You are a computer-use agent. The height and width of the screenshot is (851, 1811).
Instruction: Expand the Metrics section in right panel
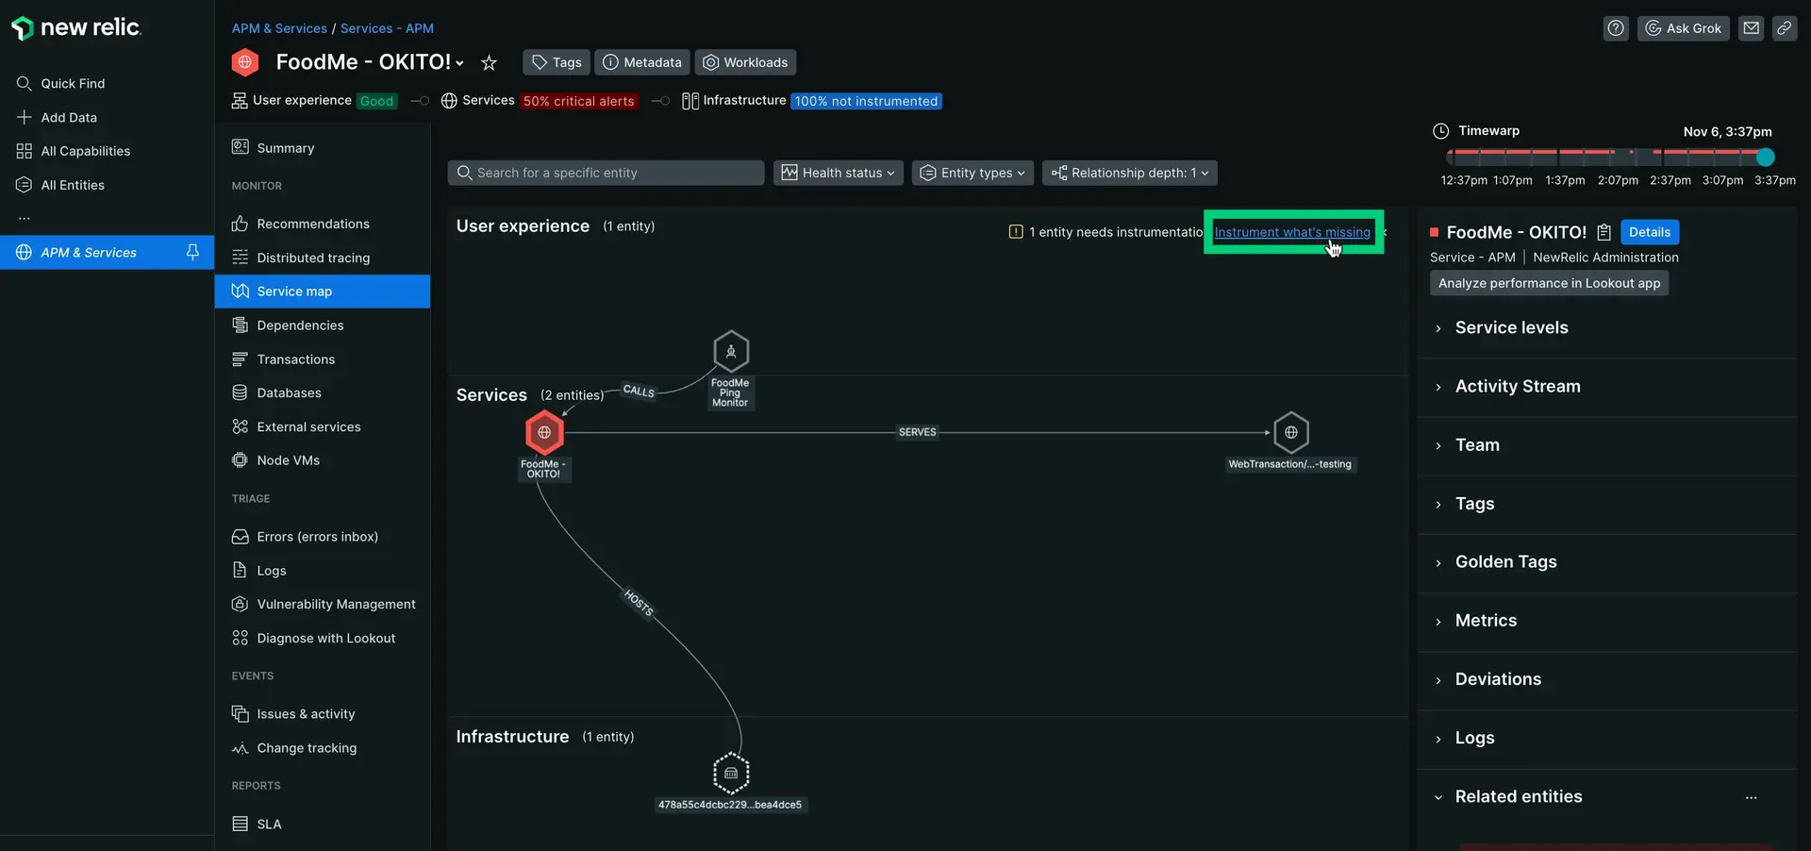[1485, 620]
